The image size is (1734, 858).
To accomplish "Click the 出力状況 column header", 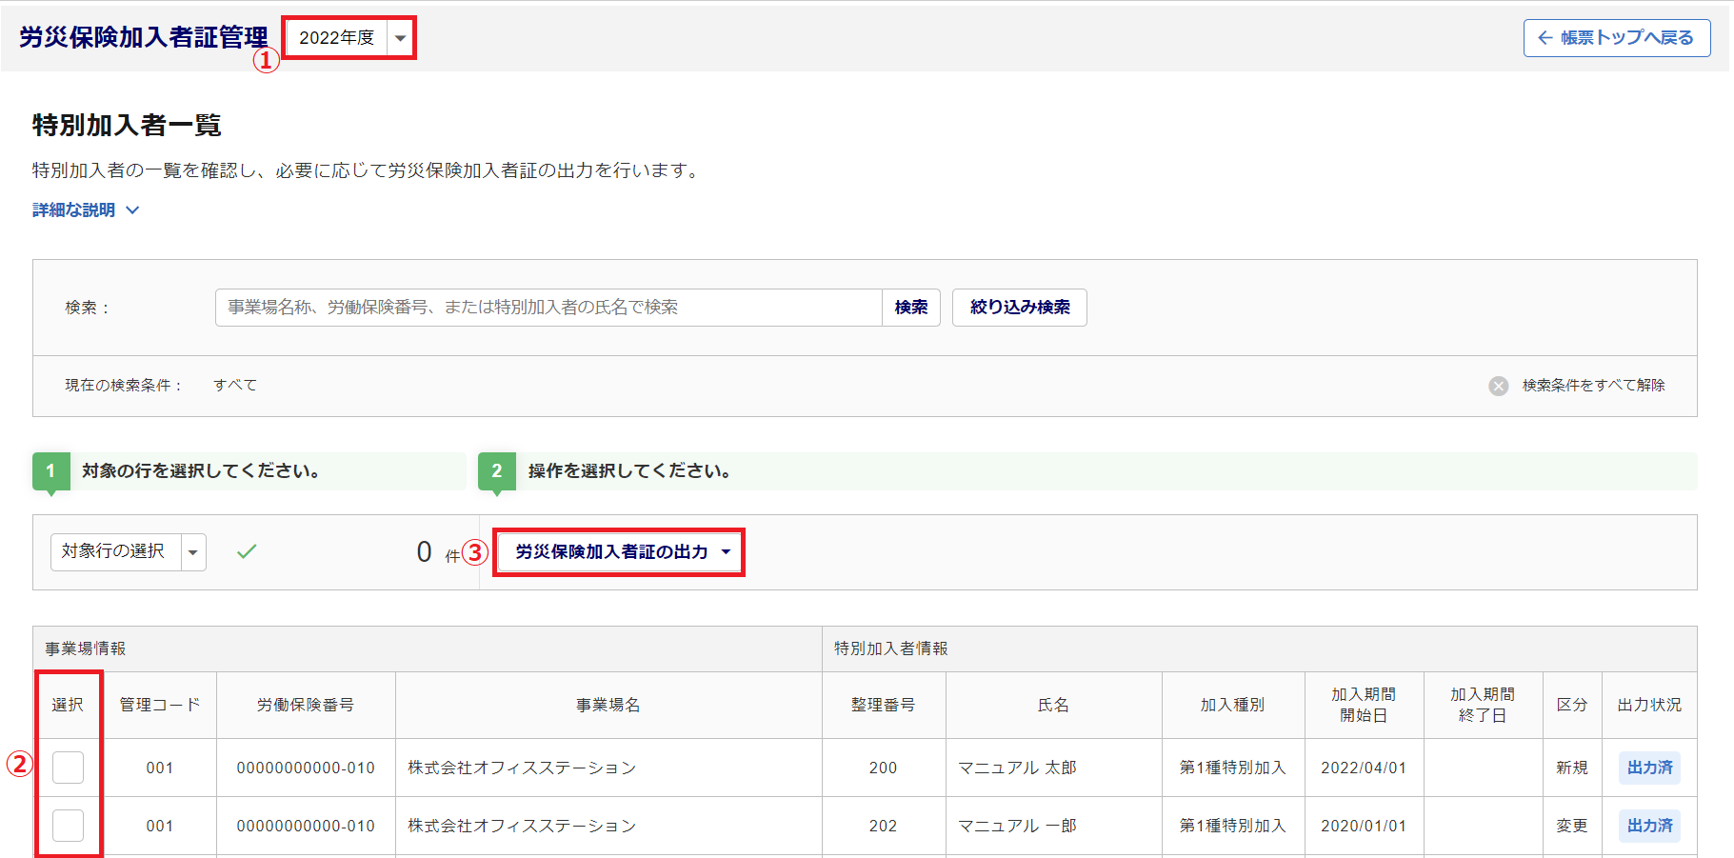I will (1649, 705).
